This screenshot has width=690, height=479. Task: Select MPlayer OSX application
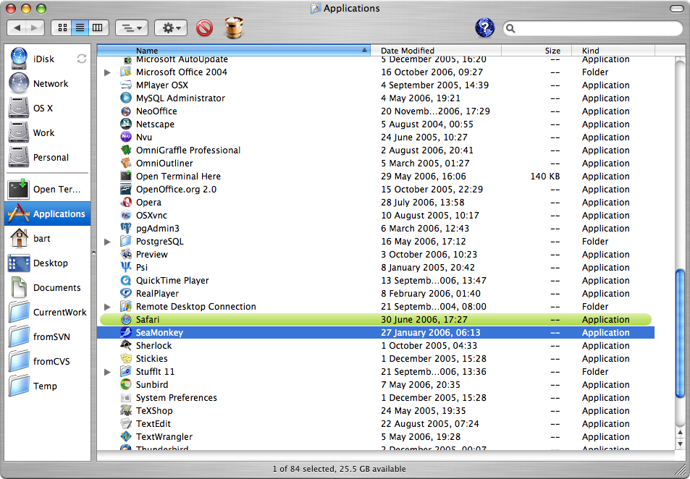coord(376,85)
